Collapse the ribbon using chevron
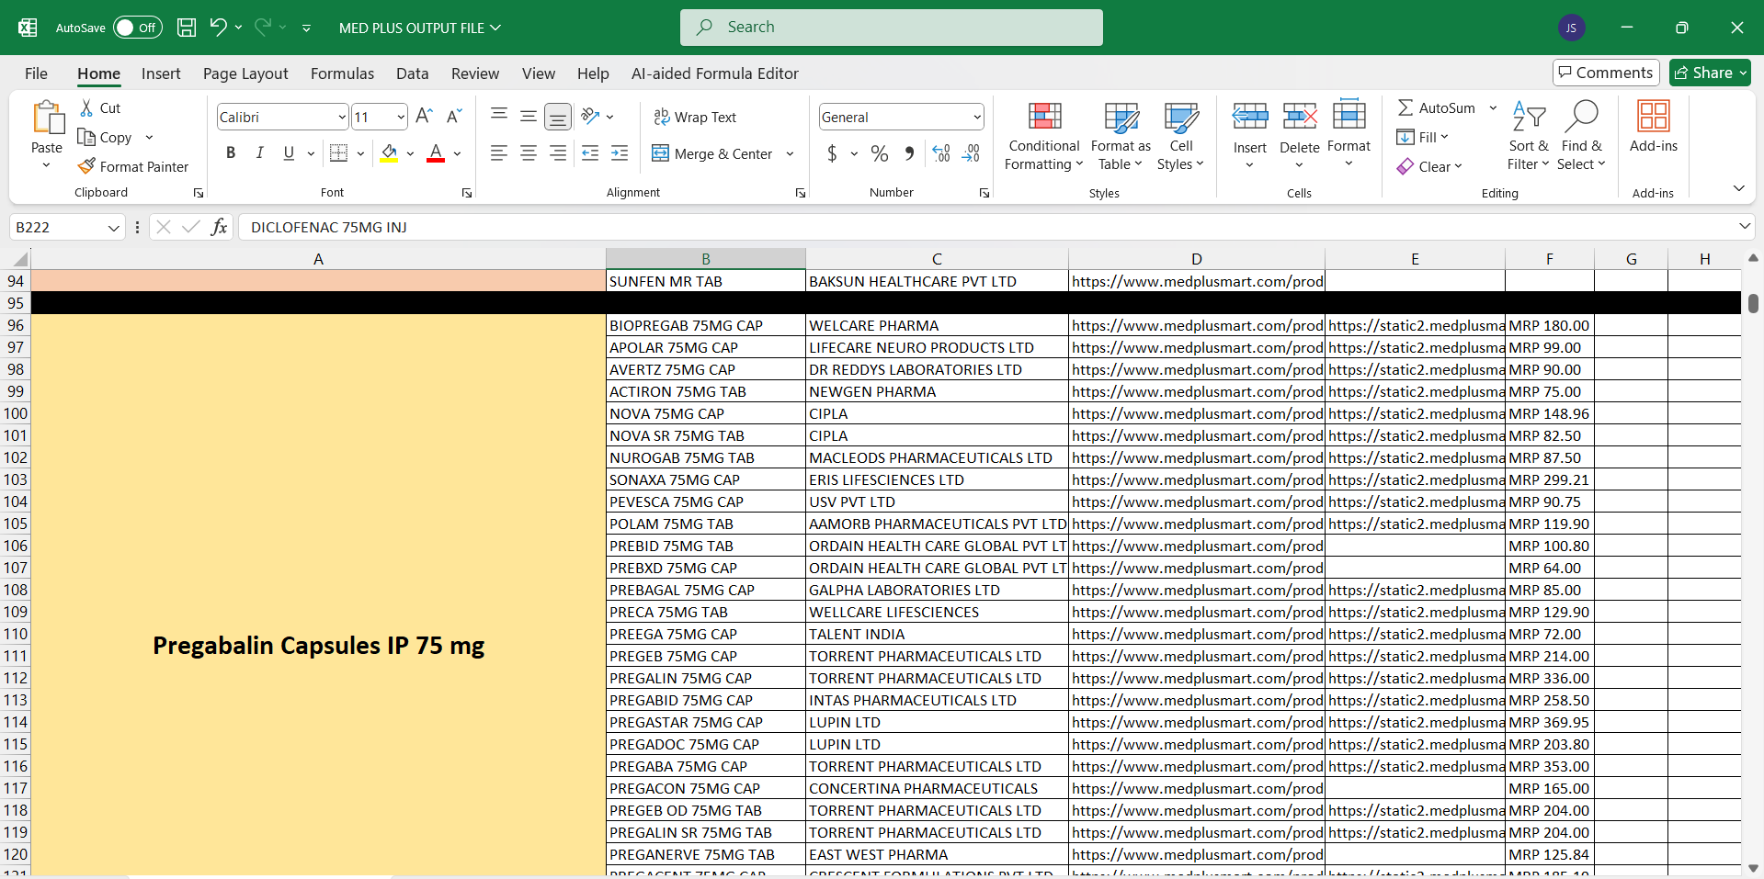The image size is (1764, 879). pos(1738,188)
